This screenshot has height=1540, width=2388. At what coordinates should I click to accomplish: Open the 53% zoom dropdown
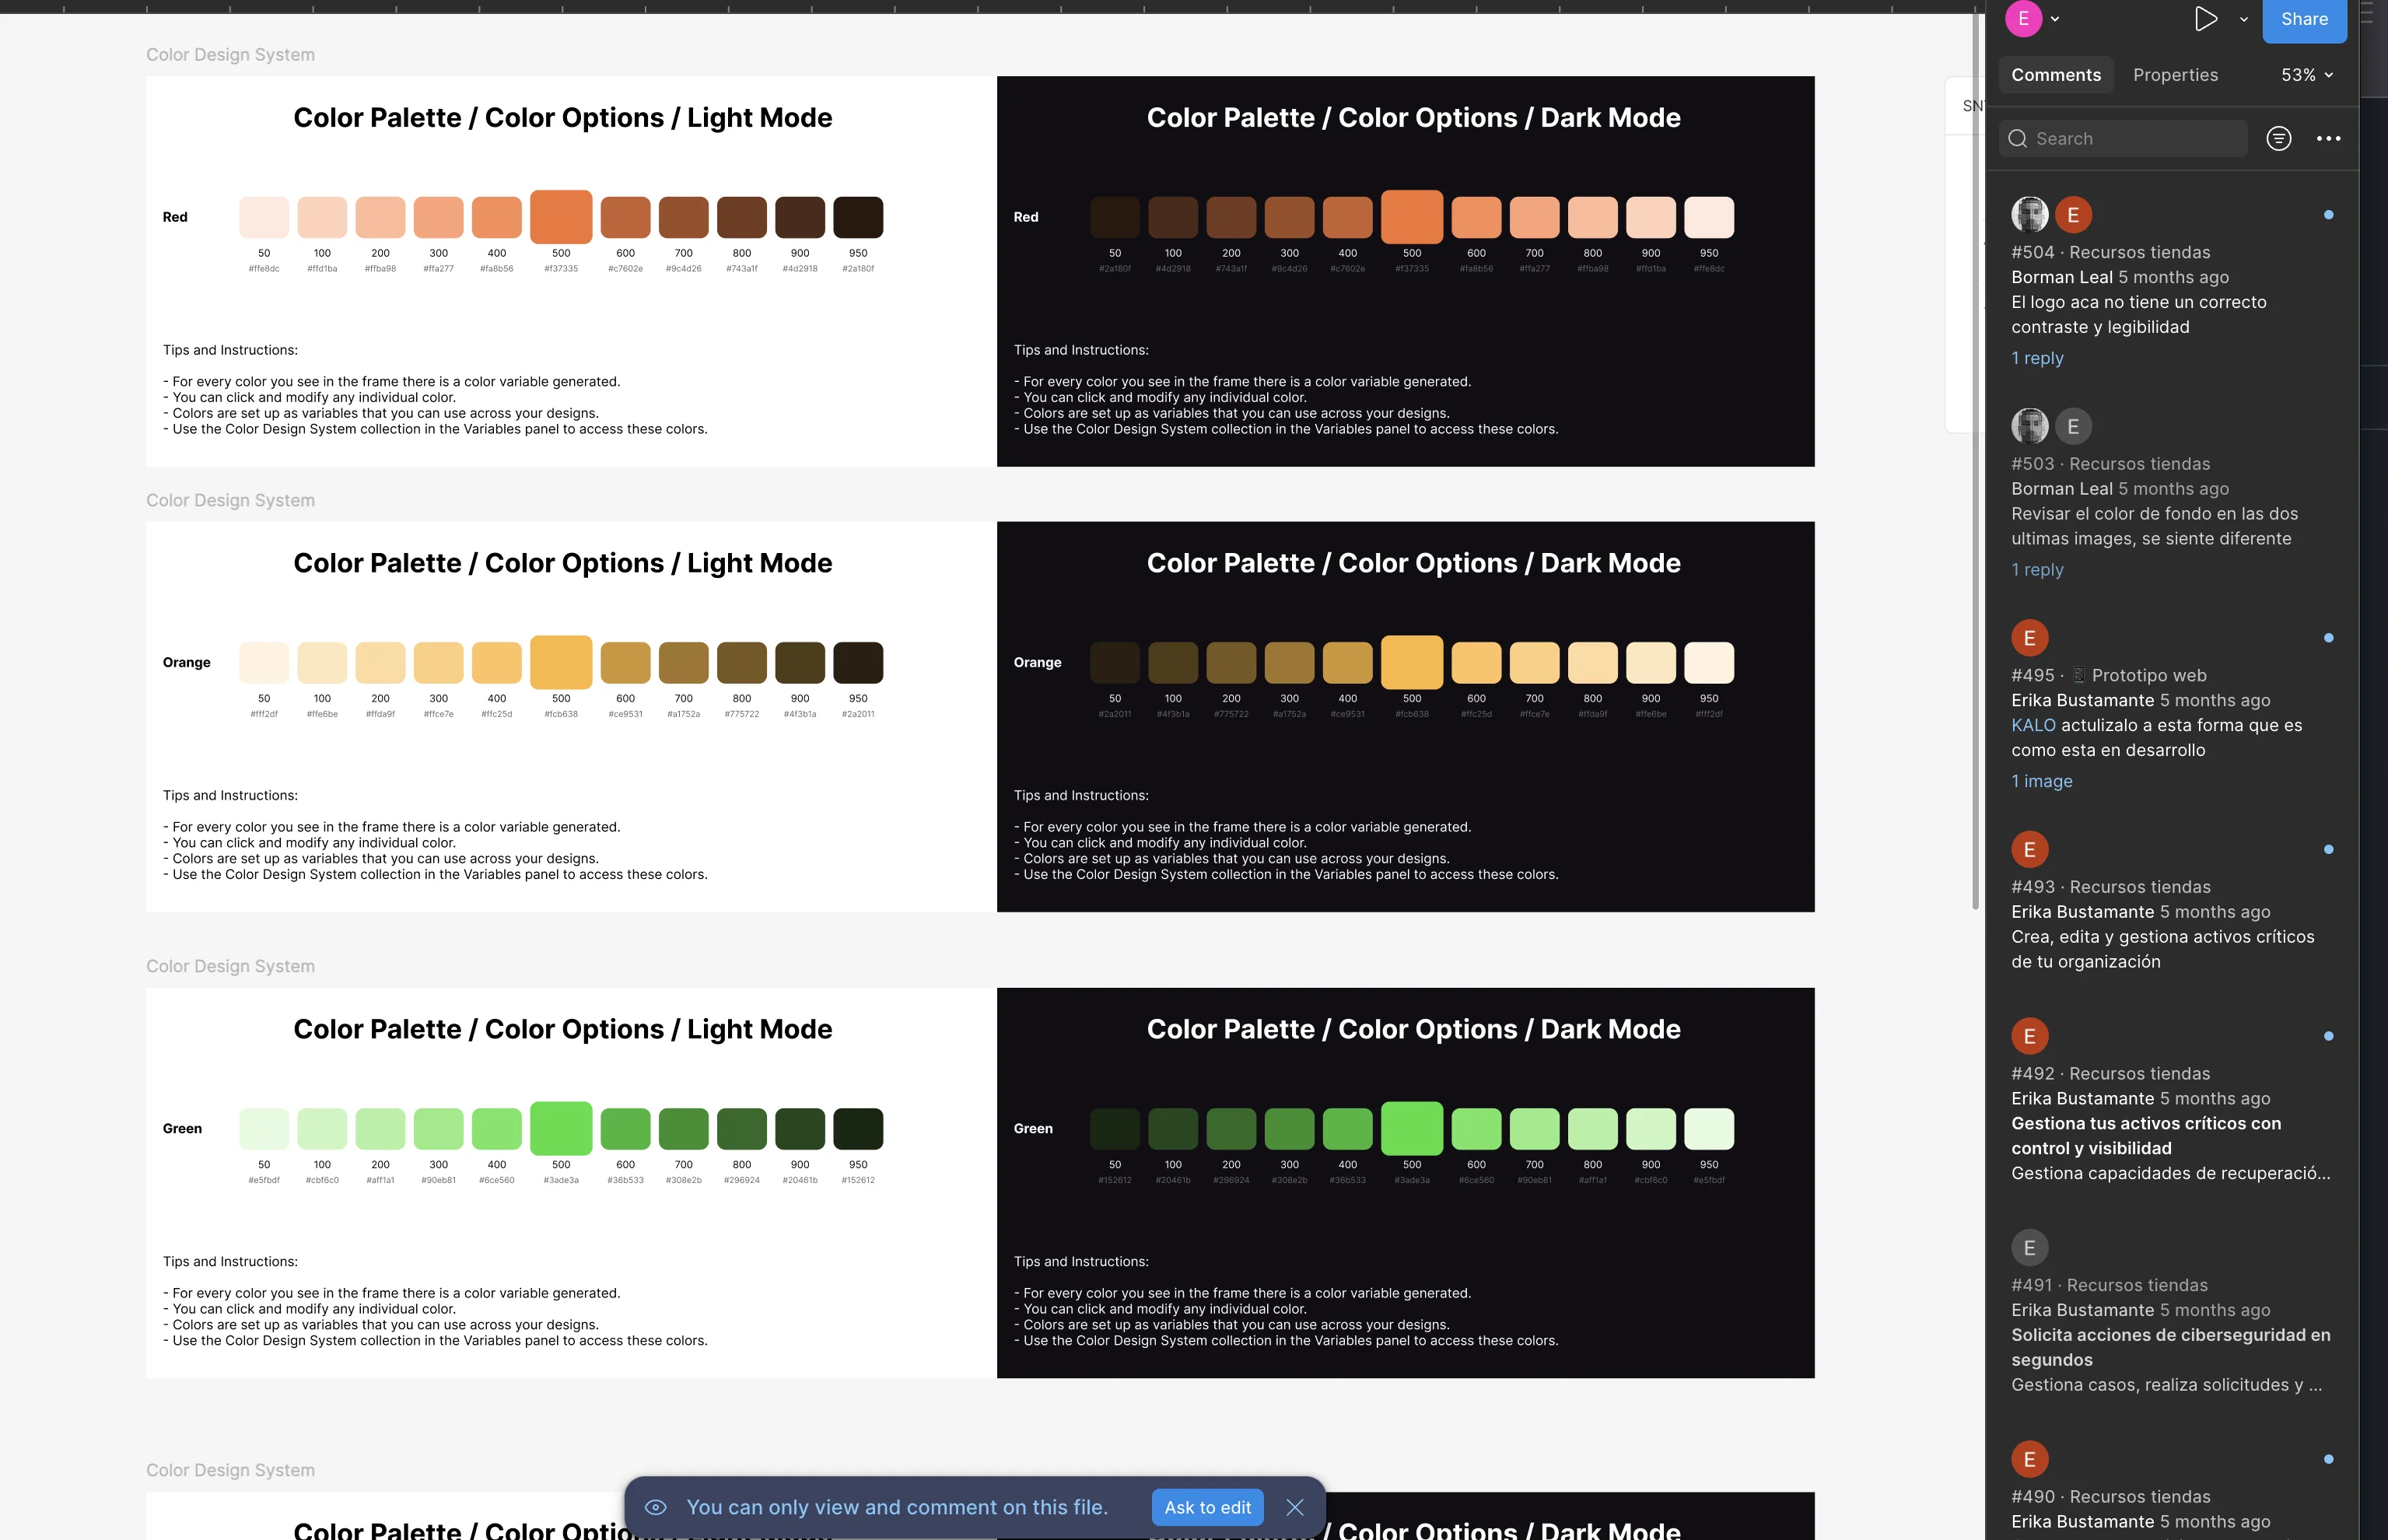(x=2307, y=75)
